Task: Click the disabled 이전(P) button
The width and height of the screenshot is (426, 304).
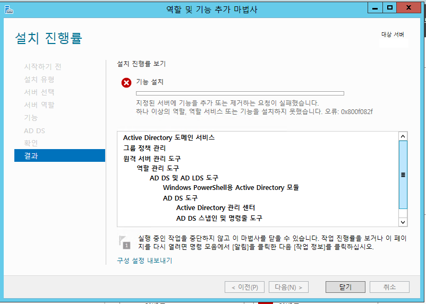Action: tap(244, 287)
